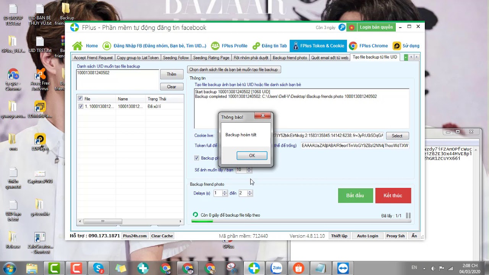Screen dimensions: 489x275
Task: Switch to Rời nhóm phải duyệt tab
Action: (251, 58)
